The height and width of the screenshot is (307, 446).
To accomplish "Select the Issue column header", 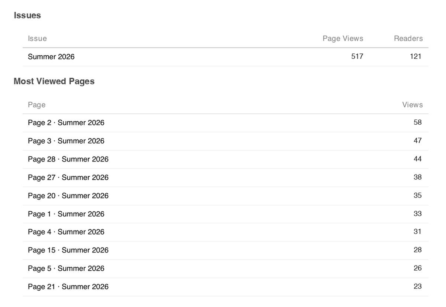I will 37,39.
